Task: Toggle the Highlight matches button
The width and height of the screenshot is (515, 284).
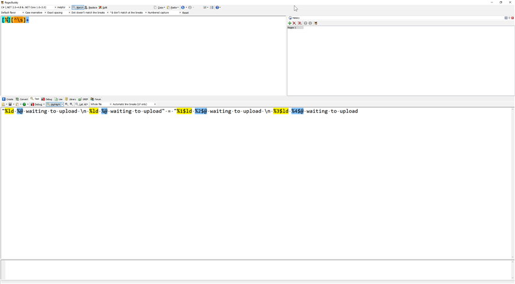Action: coord(54,104)
